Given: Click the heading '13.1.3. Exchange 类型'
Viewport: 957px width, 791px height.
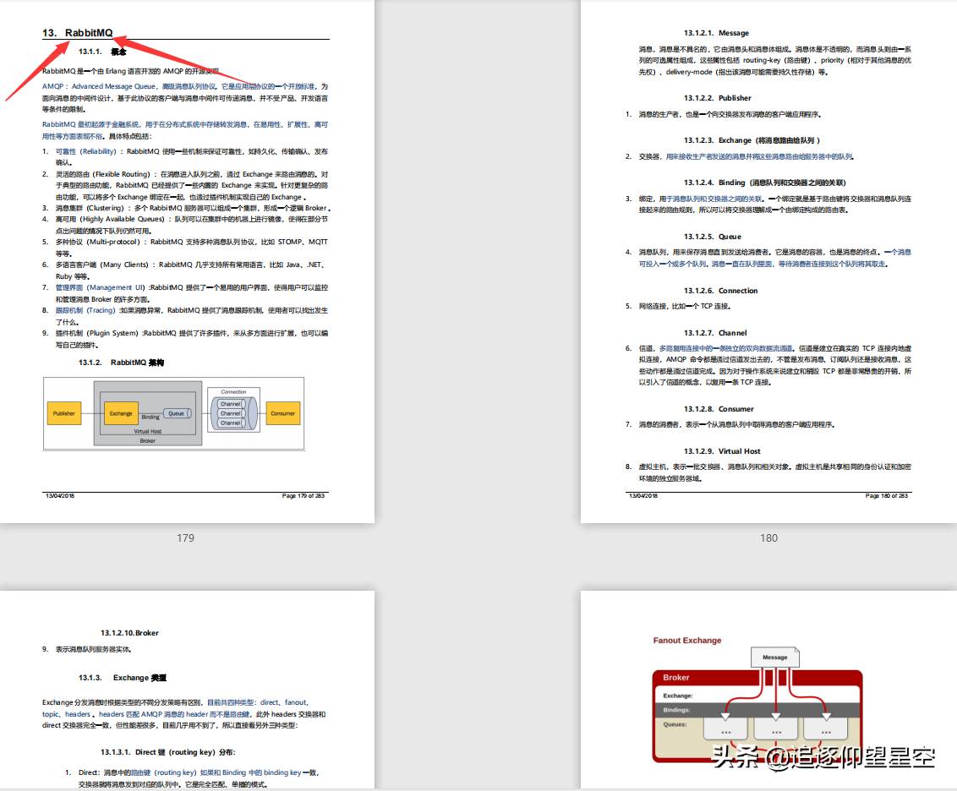Looking at the screenshot, I should 122,678.
